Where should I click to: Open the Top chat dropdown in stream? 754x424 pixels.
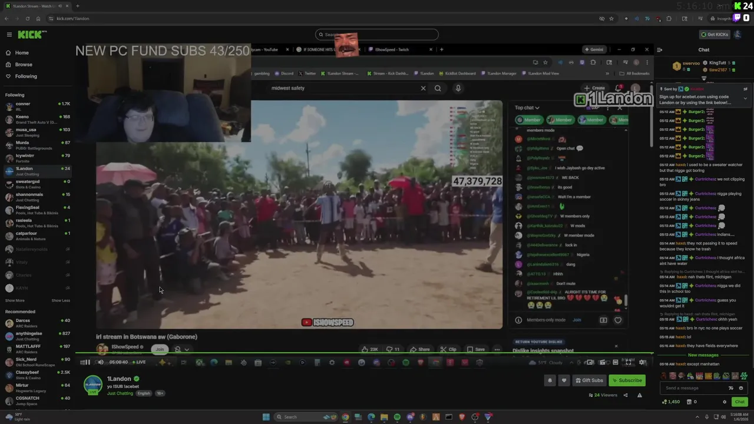coord(527,108)
